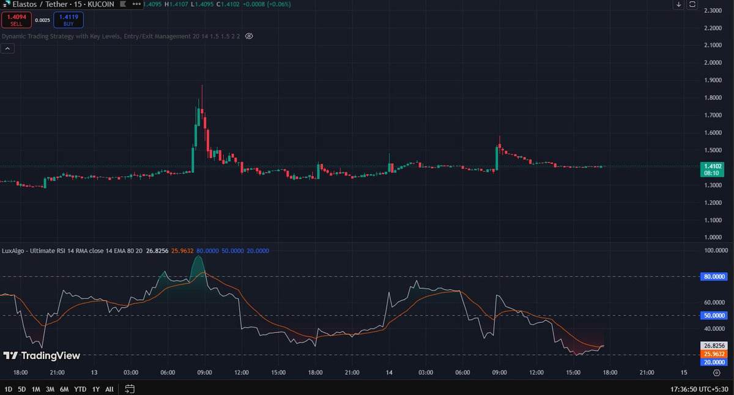Click the Dynamic Trading Strategy indicator label
Viewport: 734px width, 395px height.
point(121,36)
